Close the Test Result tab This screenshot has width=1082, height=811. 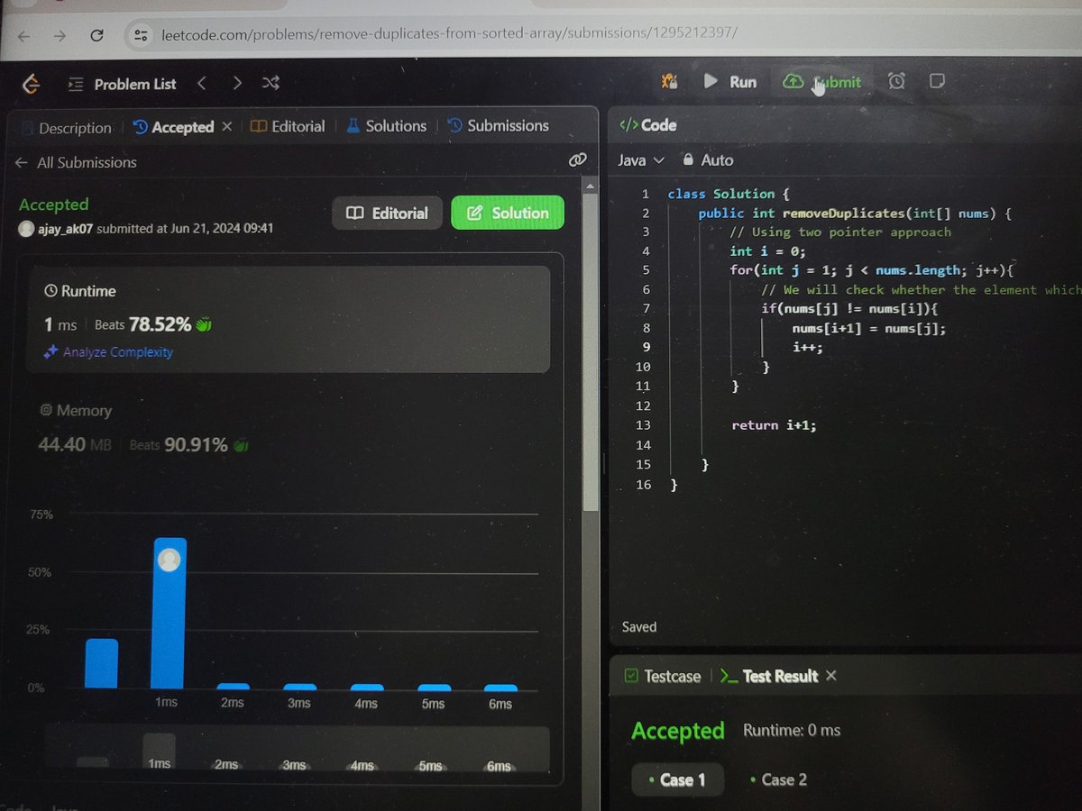(x=831, y=675)
